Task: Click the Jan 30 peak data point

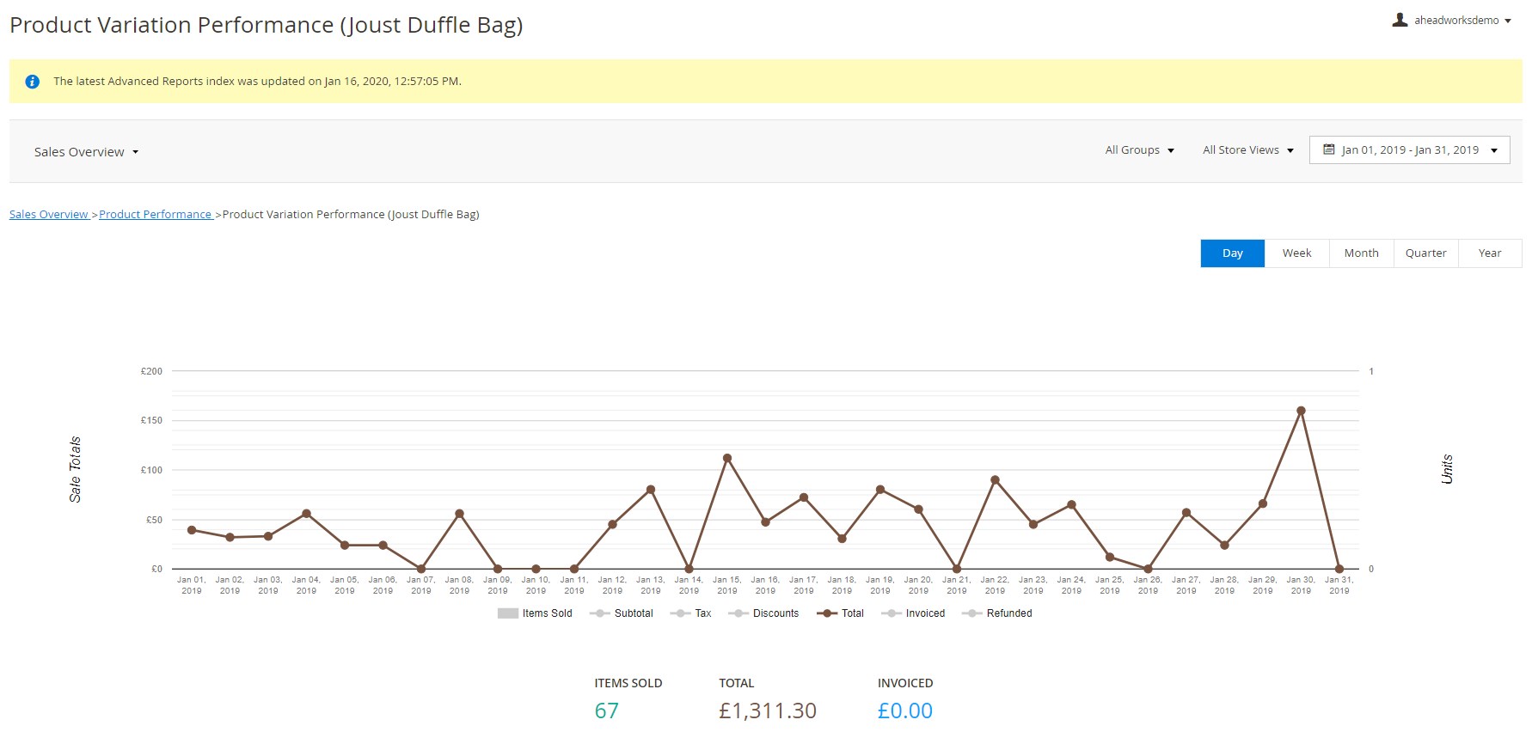Action: coord(1301,411)
